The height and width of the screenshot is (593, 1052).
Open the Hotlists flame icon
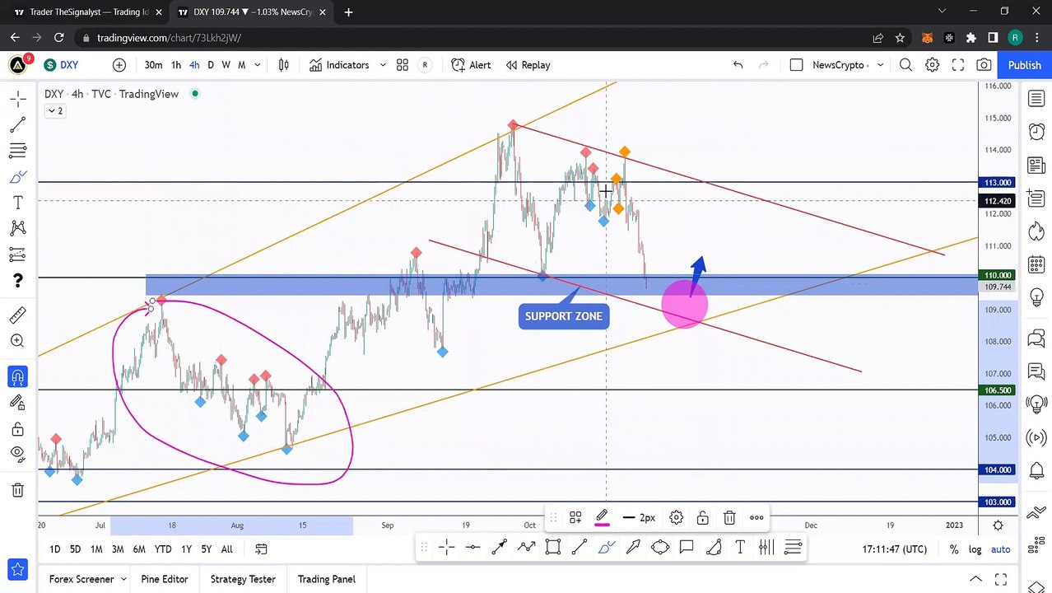pos(1036,231)
